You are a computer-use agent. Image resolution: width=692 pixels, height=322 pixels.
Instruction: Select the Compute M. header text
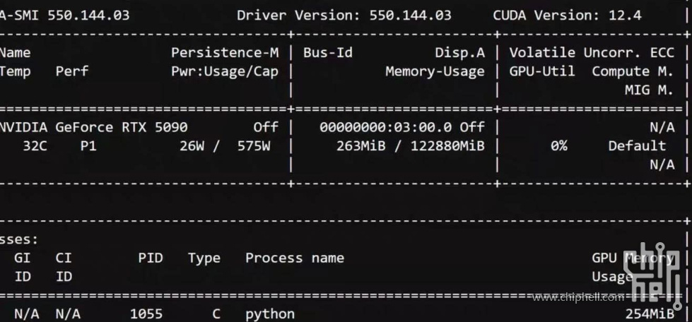pyautogui.click(x=633, y=71)
